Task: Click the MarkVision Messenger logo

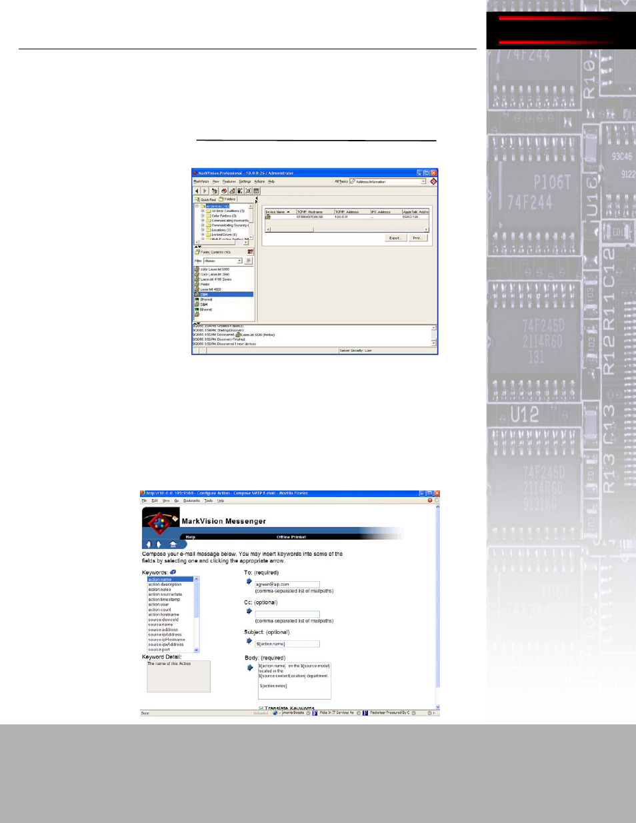Action: click(160, 522)
